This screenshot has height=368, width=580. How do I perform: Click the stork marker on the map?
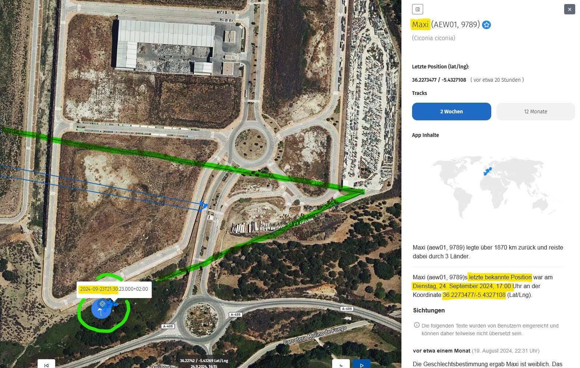pos(101,309)
